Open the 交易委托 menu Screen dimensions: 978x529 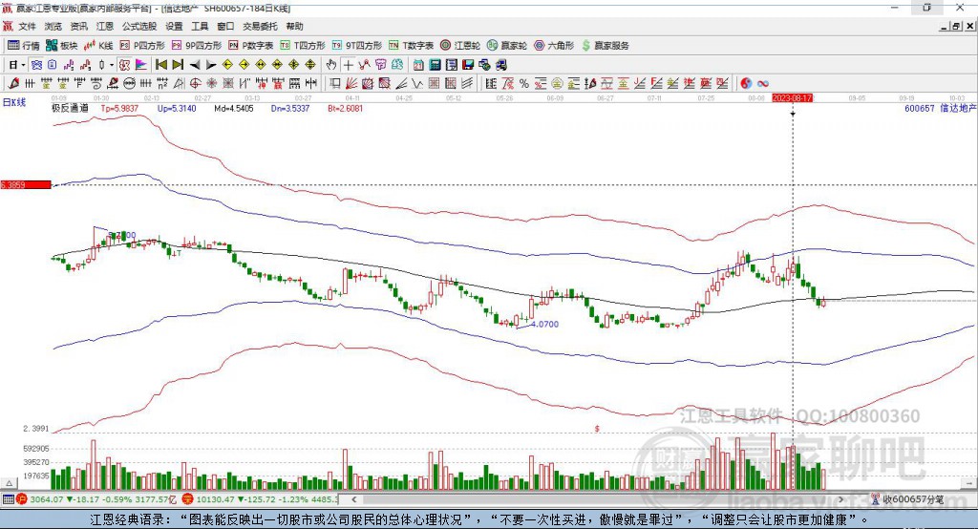pyautogui.click(x=260, y=26)
